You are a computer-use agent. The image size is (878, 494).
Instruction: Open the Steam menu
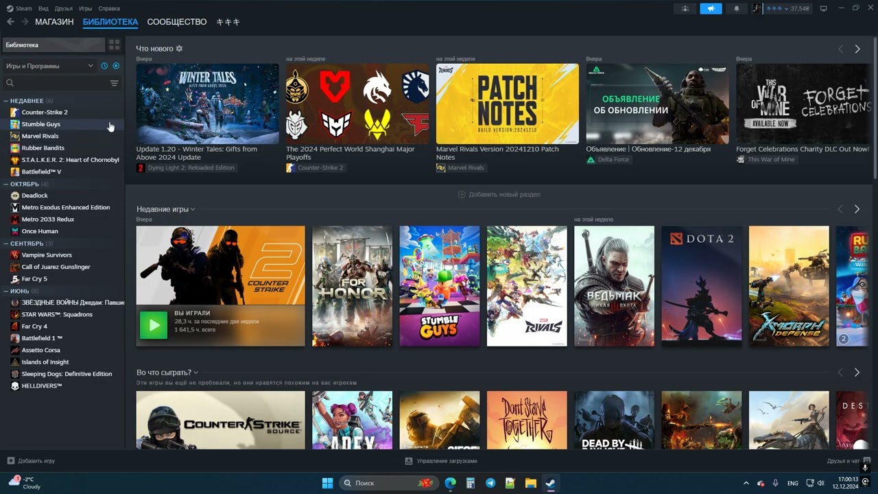point(20,8)
